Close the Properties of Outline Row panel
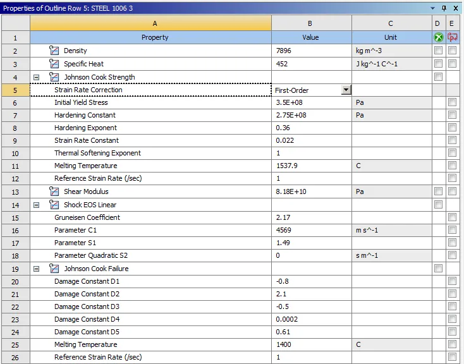464x364 pixels. click(x=456, y=8)
